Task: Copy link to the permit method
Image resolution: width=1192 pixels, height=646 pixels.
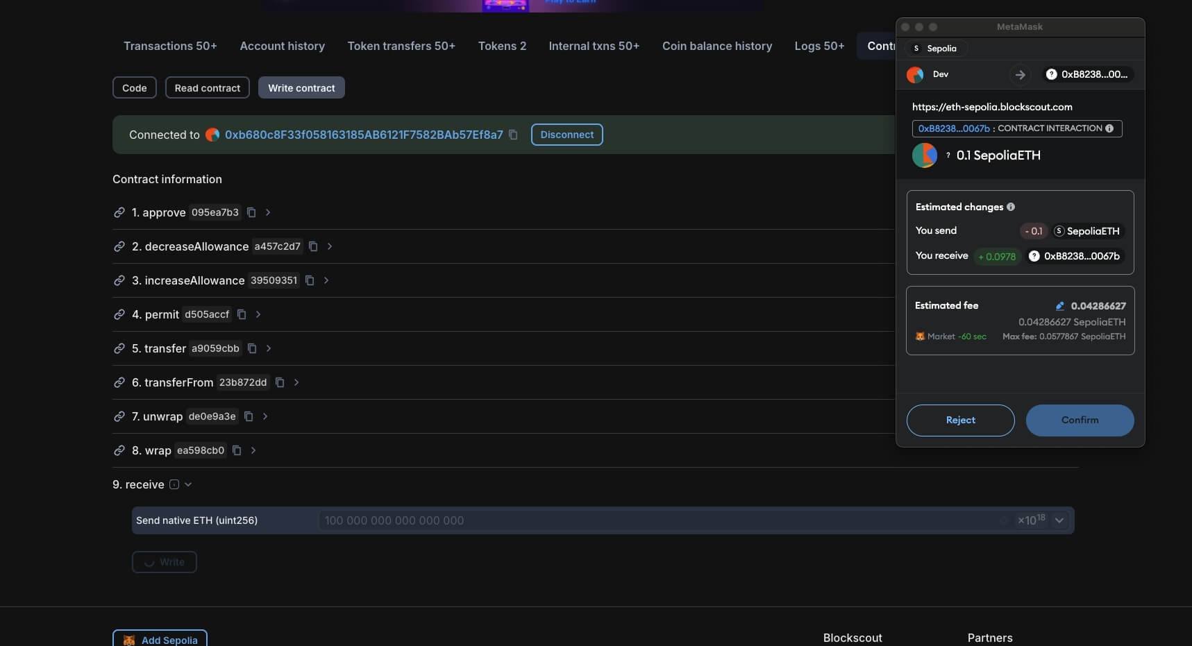Action: tap(119, 314)
